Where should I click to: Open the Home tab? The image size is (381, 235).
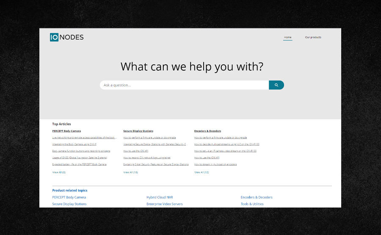tap(287, 37)
